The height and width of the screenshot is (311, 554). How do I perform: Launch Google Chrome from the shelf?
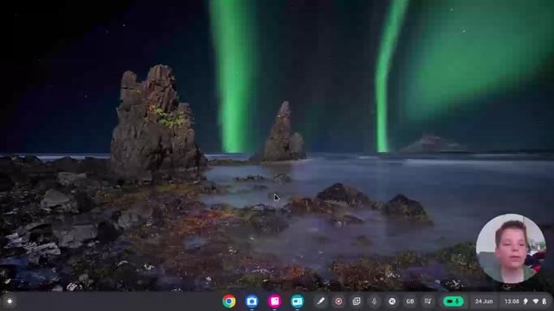pyautogui.click(x=229, y=301)
